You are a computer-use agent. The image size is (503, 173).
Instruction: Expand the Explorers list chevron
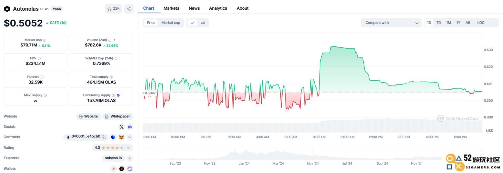coord(130,158)
